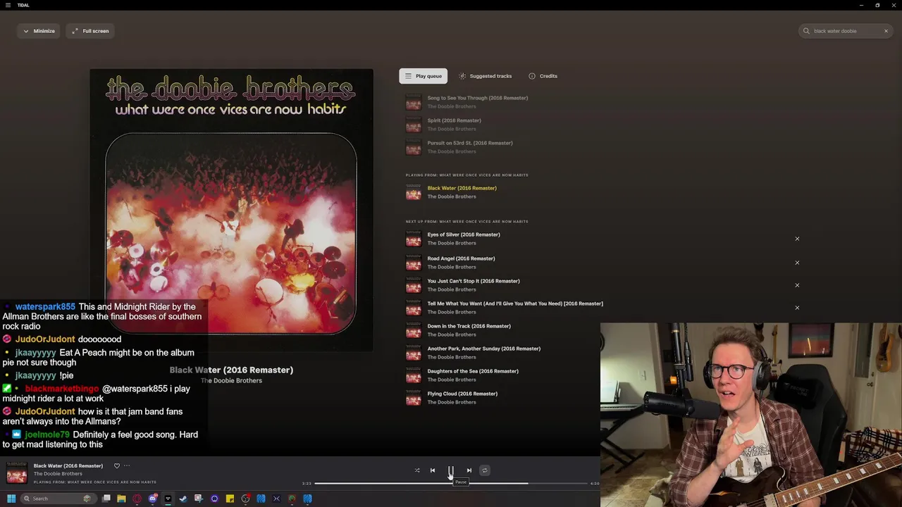Toggle shuffle playback

coord(416,470)
